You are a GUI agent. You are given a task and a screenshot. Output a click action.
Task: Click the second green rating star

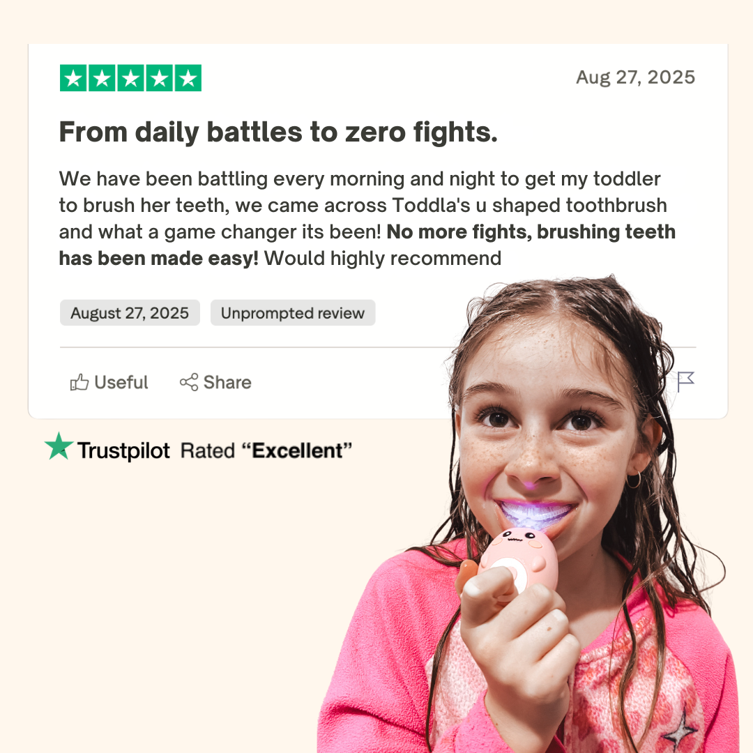pyautogui.click(x=102, y=78)
